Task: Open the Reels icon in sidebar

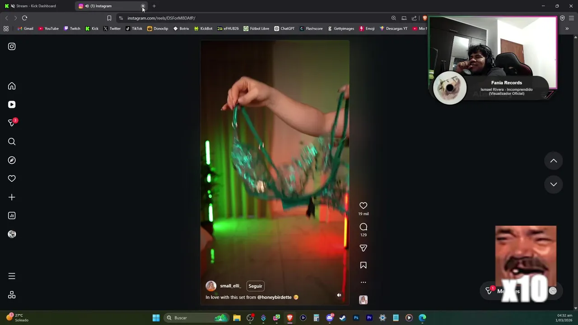Action: coord(12,104)
